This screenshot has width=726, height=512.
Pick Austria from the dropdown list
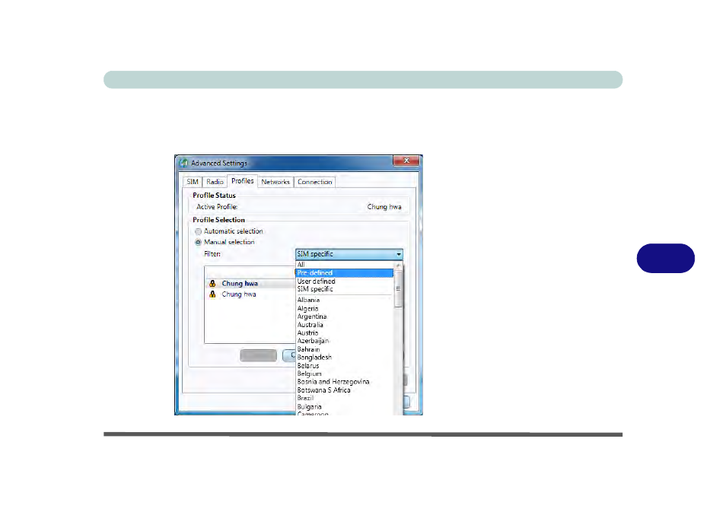click(345, 333)
